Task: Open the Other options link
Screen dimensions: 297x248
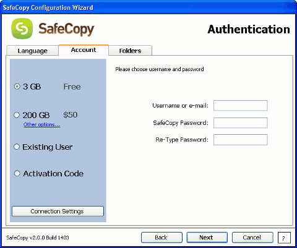Action: pos(42,124)
